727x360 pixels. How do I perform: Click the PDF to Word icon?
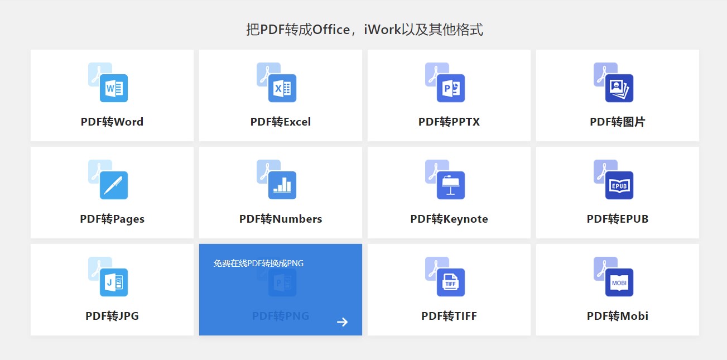tap(108, 83)
